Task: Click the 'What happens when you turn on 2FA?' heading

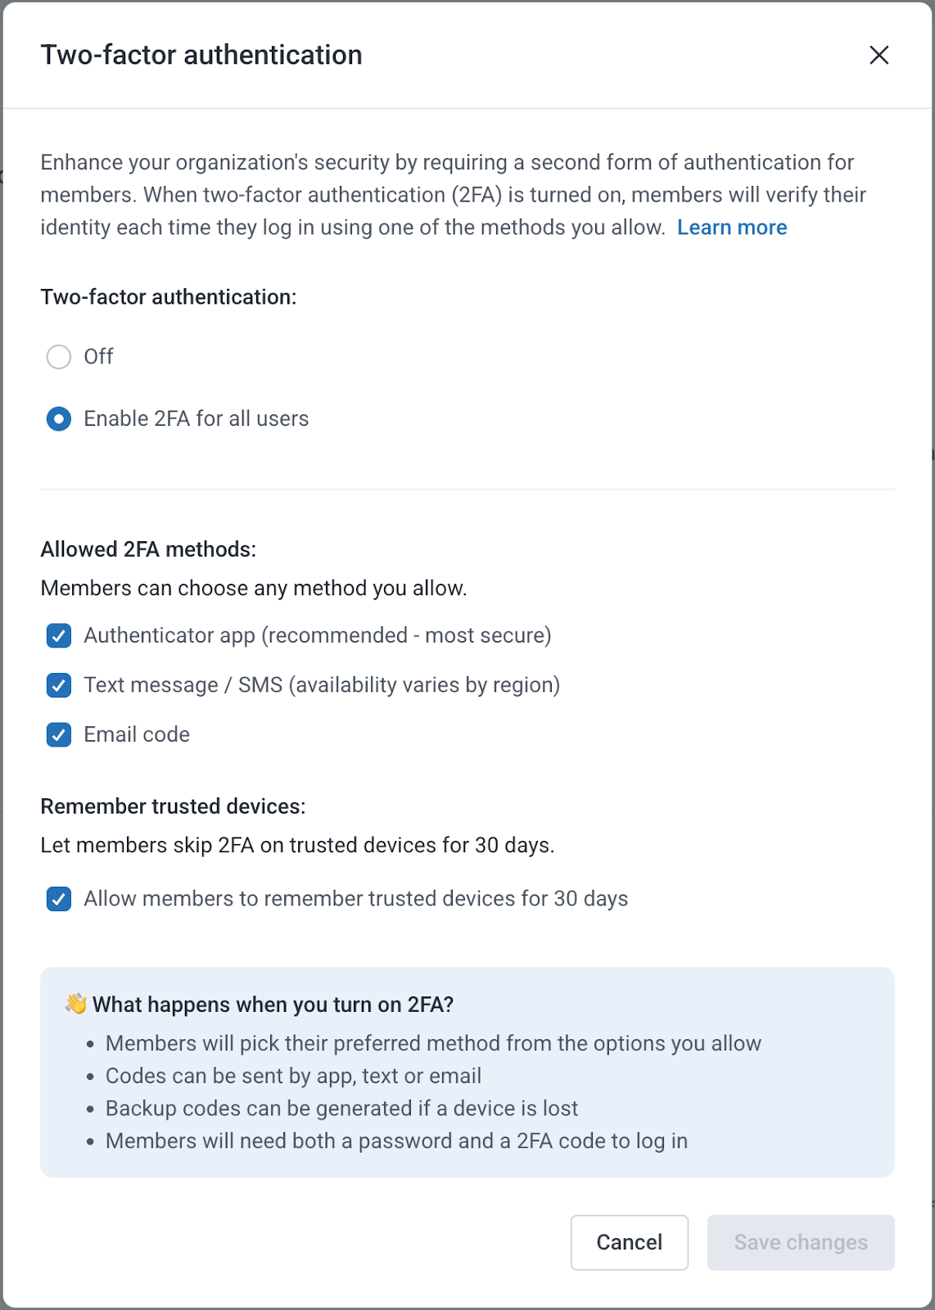Action: 273,1005
